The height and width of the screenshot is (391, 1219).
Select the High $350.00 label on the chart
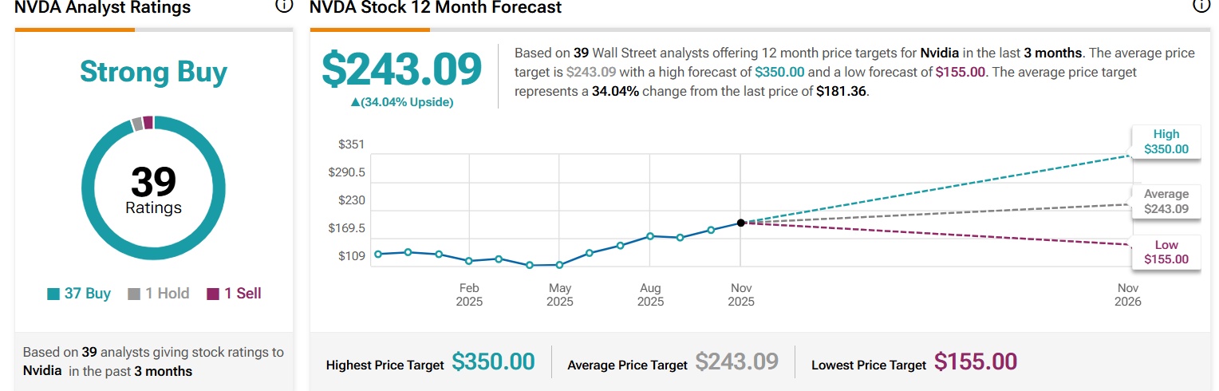pyautogui.click(x=1166, y=142)
